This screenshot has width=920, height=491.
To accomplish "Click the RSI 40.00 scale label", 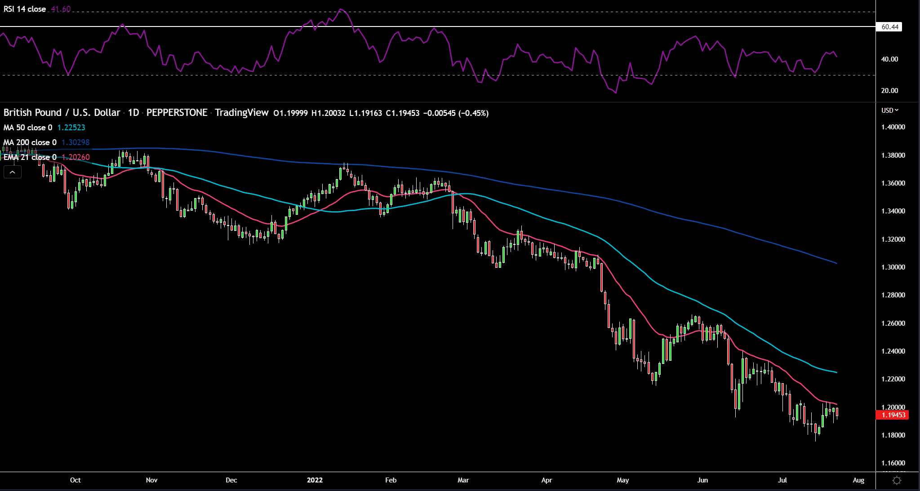I will point(889,59).
